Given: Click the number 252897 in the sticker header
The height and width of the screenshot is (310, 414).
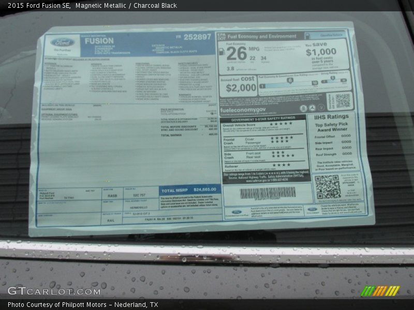Looking at the screenshot, I should [198, 37].
